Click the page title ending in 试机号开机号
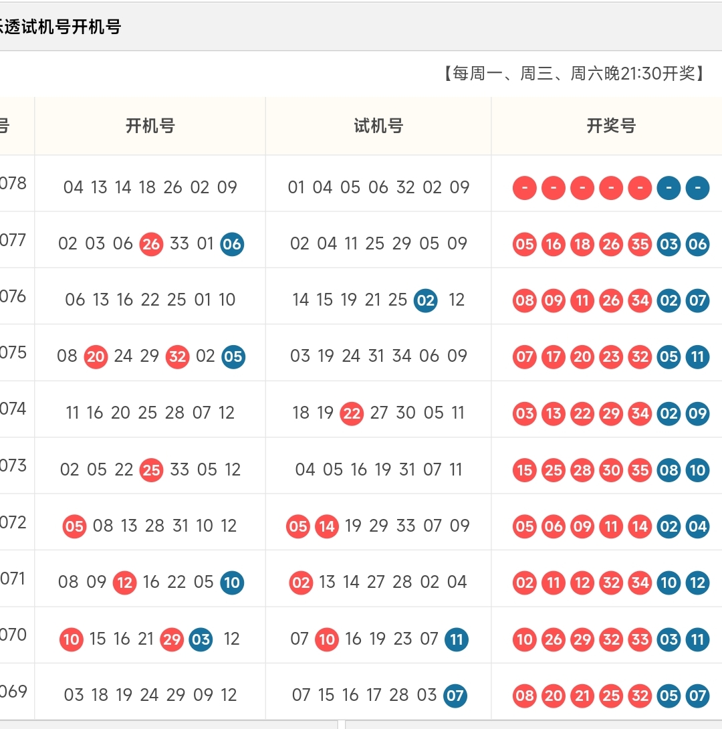The height and width of the screenshot is (729, 722). [x=60, y=27]
